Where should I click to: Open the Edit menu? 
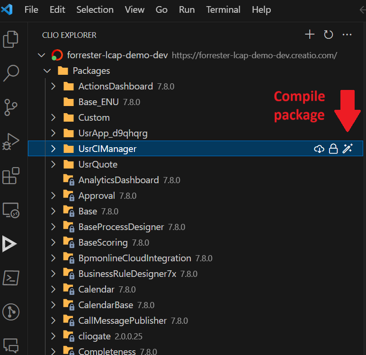[57, 9]
